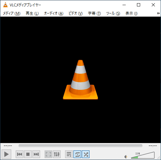Set volume on the volume slider

click(143, 155)
